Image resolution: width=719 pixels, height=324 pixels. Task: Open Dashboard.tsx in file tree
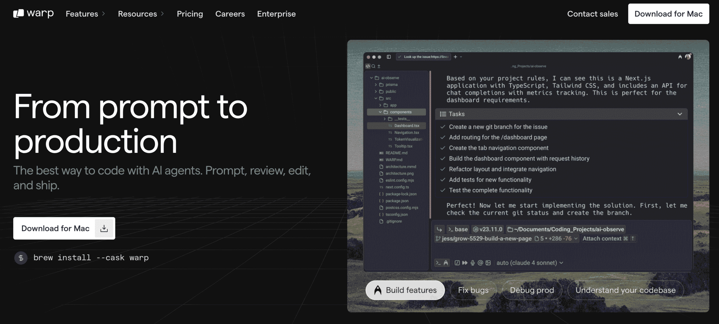coord(396,126)
